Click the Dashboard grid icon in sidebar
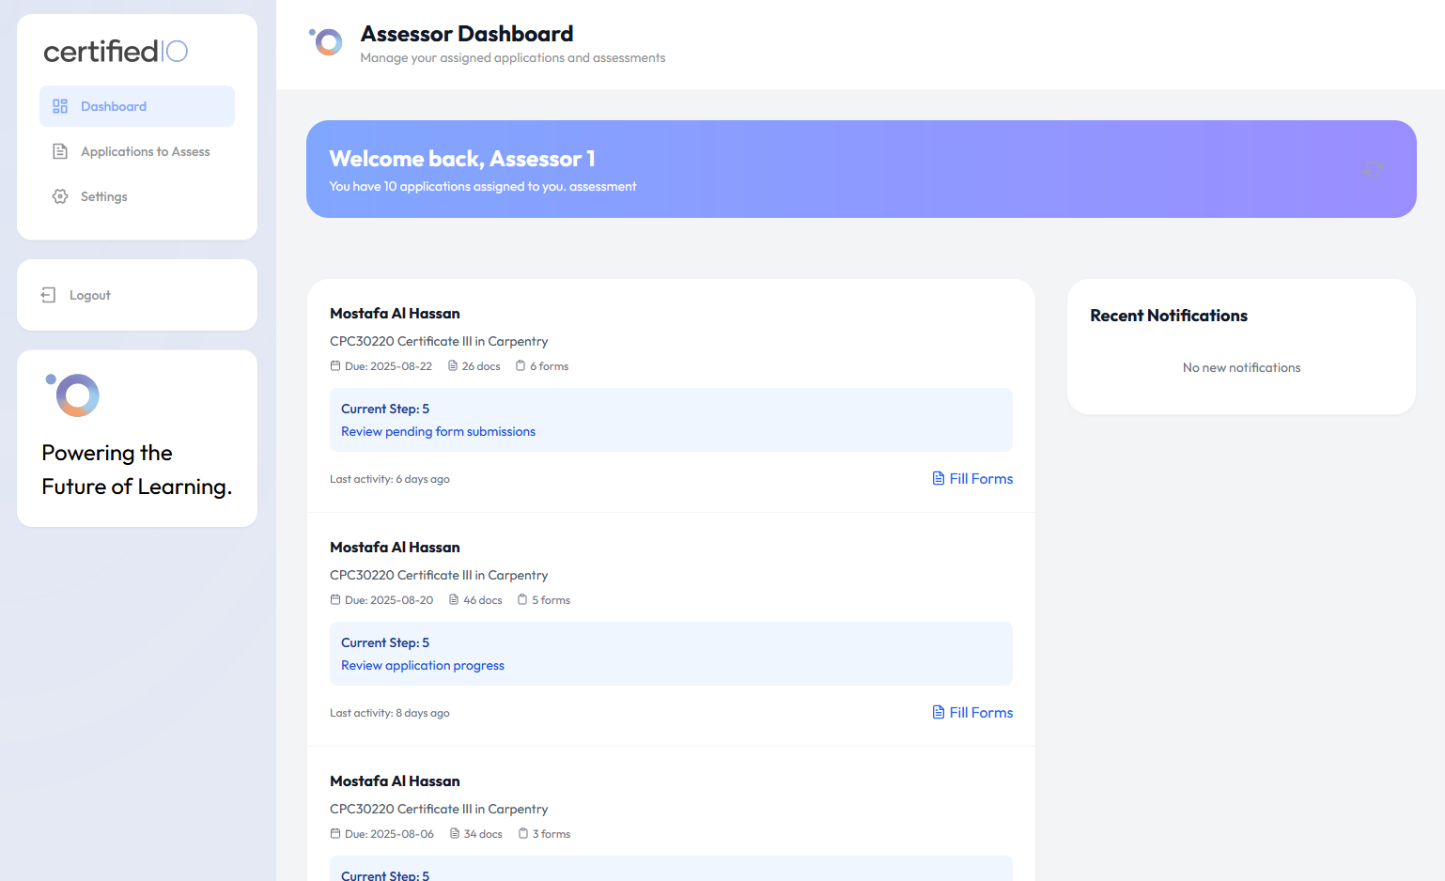Viewport: 1445px width, 881px height. point(60,106)
